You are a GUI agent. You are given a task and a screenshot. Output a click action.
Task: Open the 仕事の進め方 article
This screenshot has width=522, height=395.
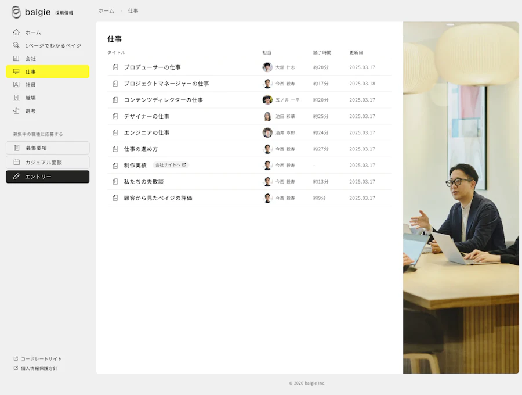(141, 149)
